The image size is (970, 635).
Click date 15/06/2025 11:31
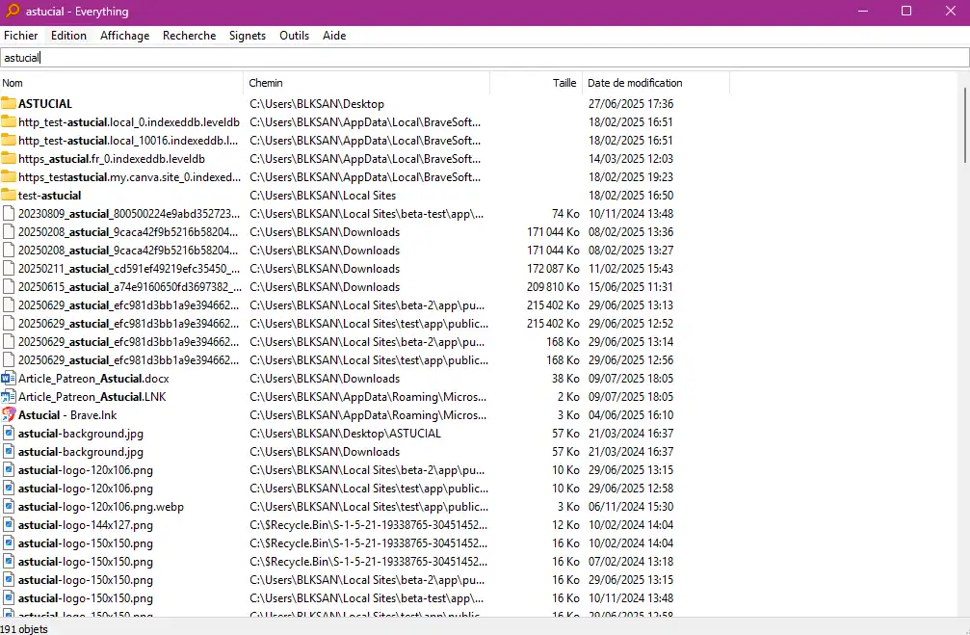[630, 287]
